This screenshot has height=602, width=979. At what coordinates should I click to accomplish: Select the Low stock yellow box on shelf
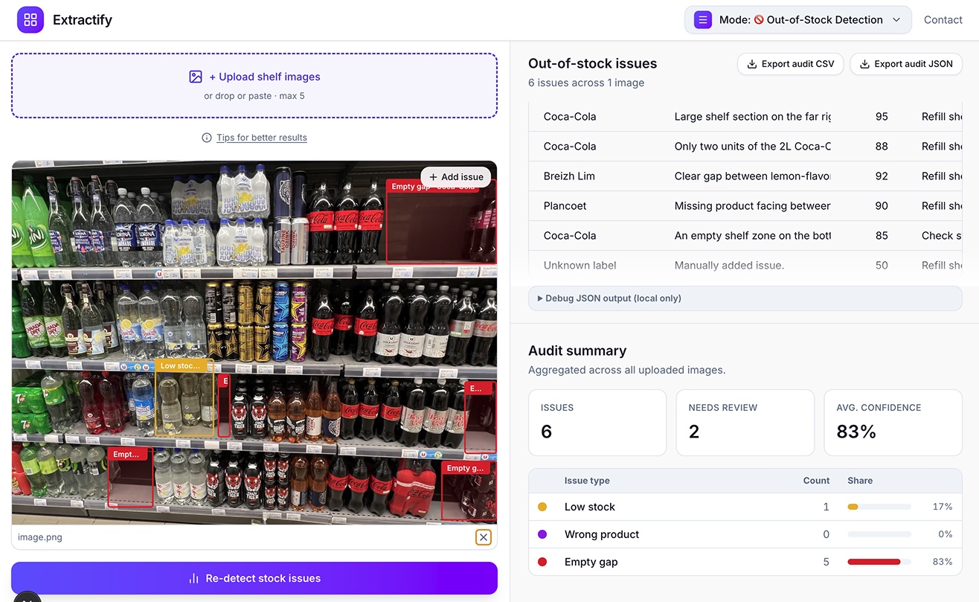[184, 397]
